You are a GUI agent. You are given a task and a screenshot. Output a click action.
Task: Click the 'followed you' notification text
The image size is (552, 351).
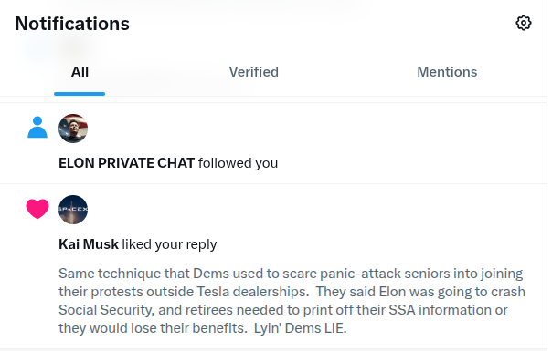coord(238,163)
